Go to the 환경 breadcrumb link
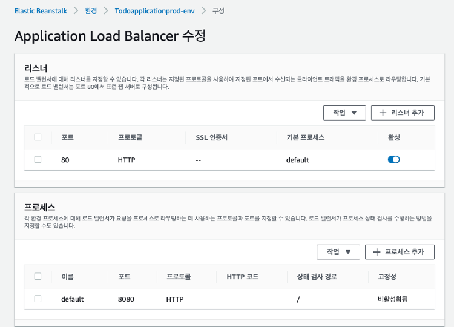This screenshot has width=454, height=327. click(x=91, y=11)
